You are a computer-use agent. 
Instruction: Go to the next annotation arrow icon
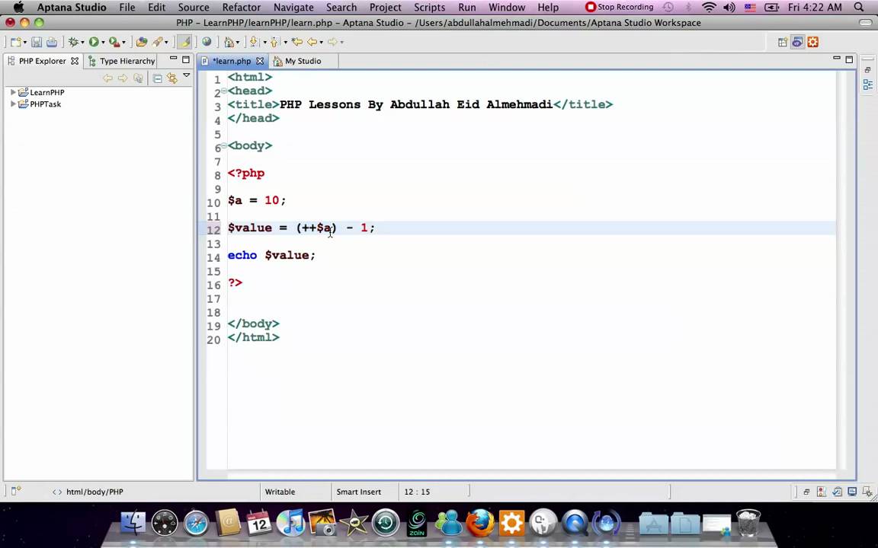pyautogui.click(x=255, y=42)
